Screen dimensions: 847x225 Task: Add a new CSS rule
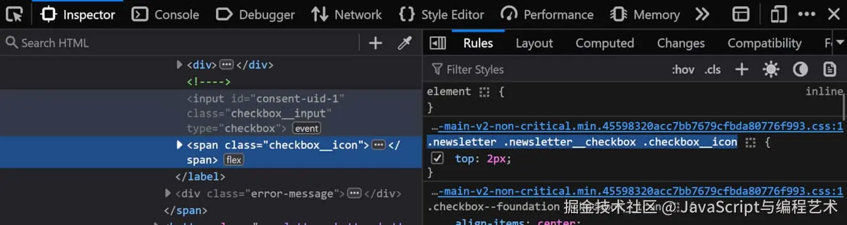742,69
